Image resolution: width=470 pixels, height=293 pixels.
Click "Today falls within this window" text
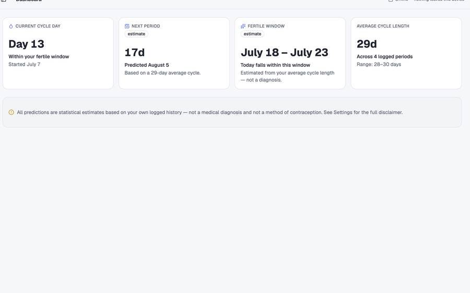click(x=275, y=65)
